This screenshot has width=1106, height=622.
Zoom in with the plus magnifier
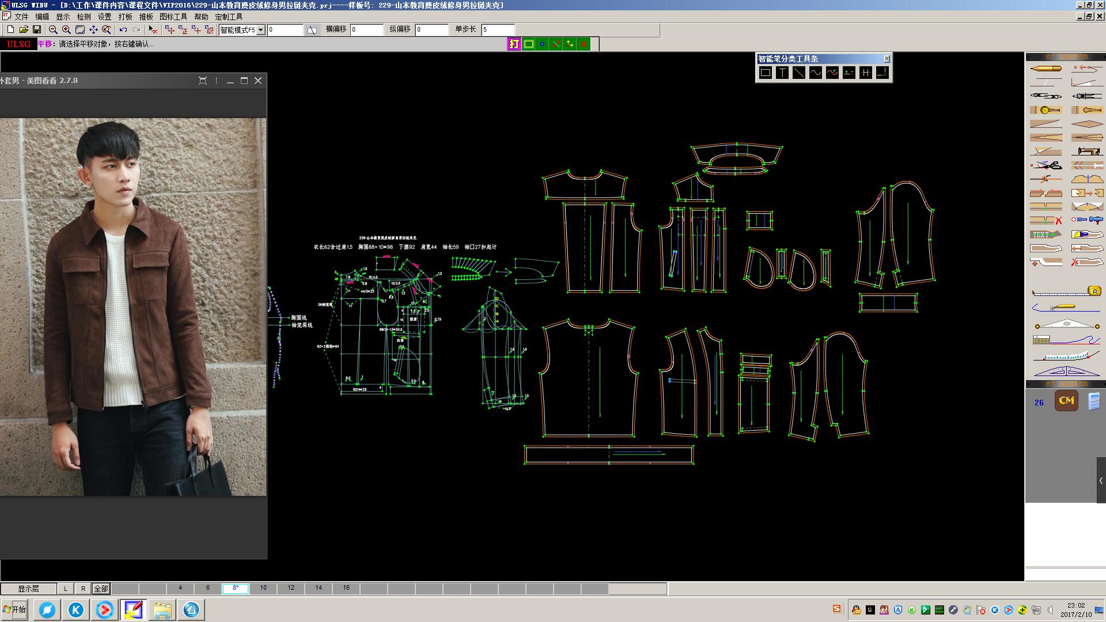(66, 29)
